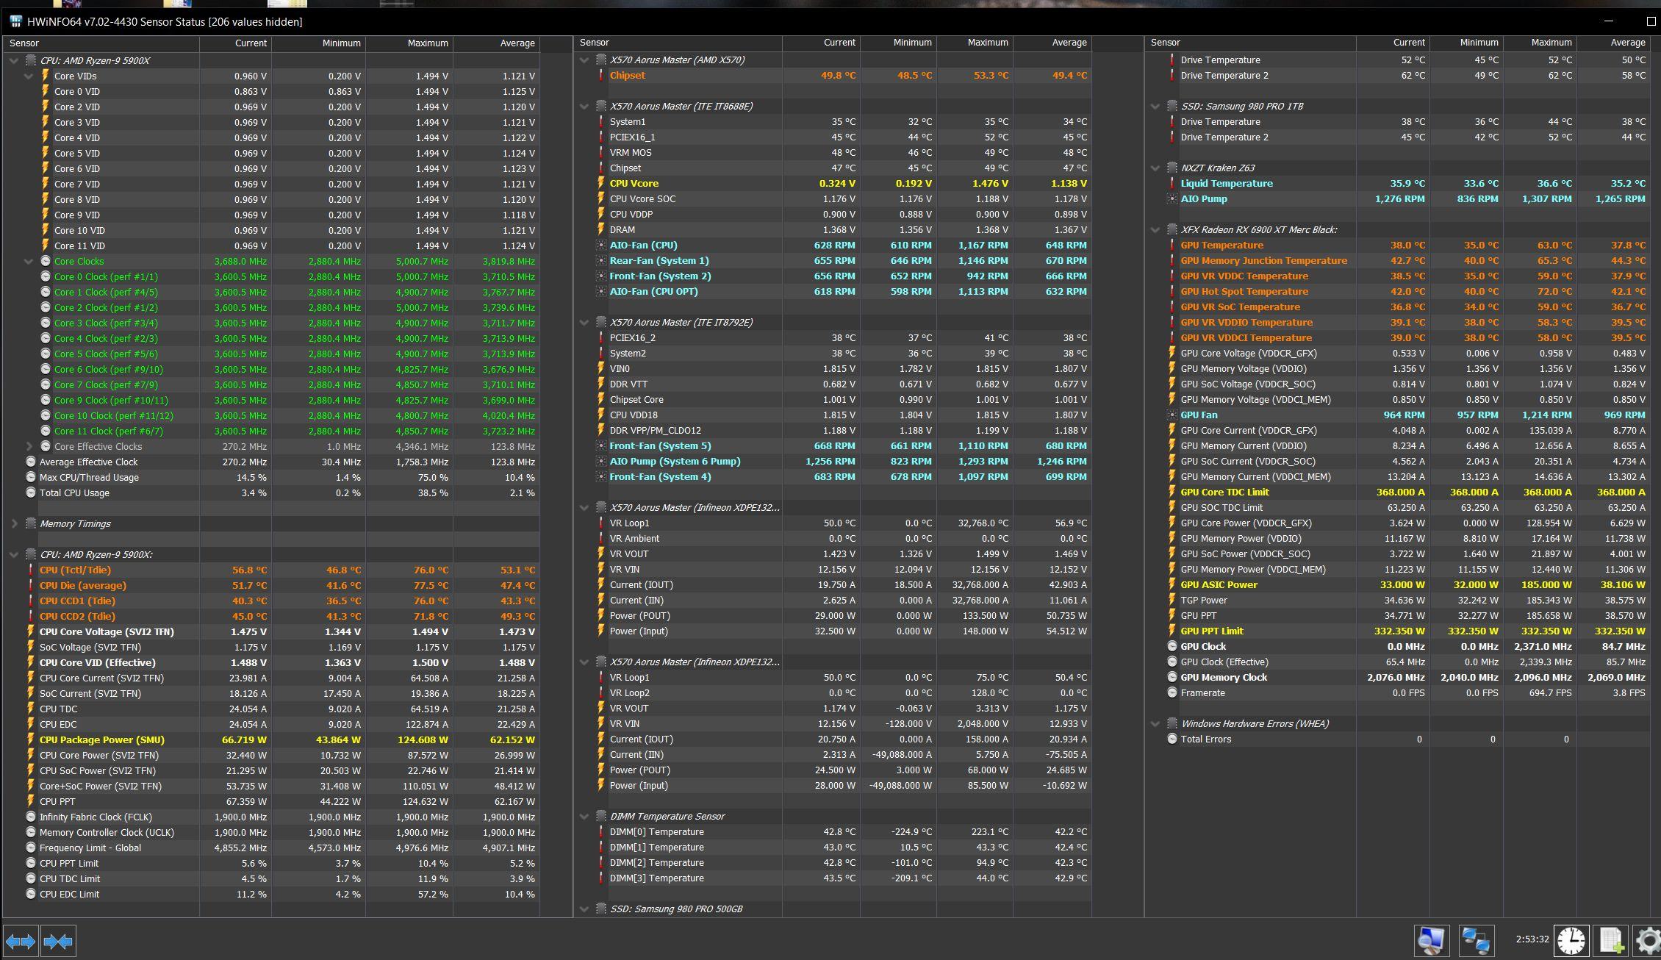Click chip icon beside X570 Aorus Master (AMD X570)
Viewport: 1661px width, 960px height.
point(601,60)
